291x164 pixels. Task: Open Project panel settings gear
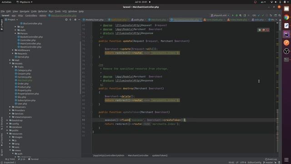(75, 20)
